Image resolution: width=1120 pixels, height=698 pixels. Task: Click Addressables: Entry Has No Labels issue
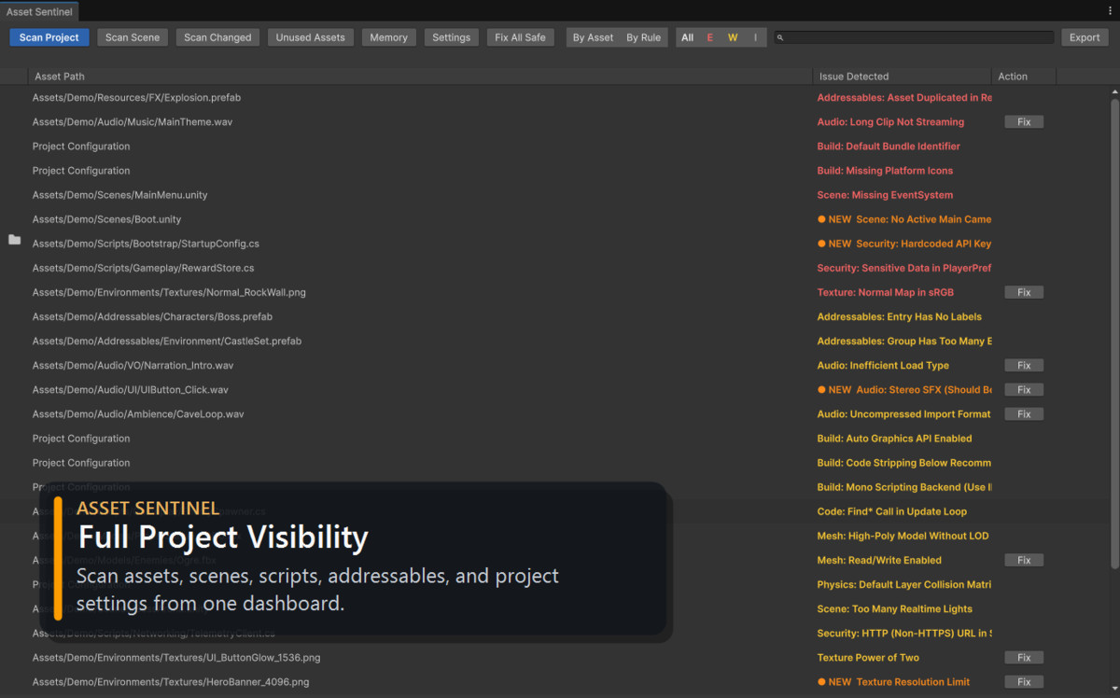click(899, 317)
